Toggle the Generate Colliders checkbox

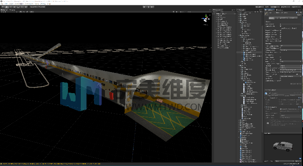pos(281,52)
